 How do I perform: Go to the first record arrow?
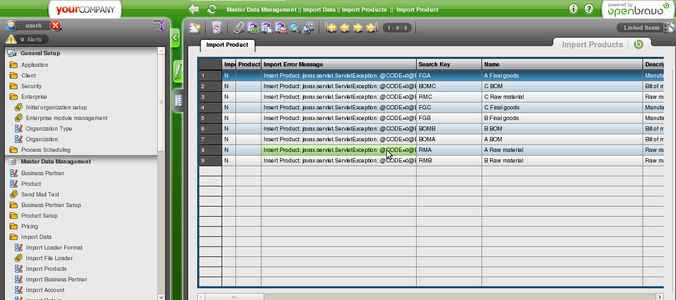pos(331,28)
